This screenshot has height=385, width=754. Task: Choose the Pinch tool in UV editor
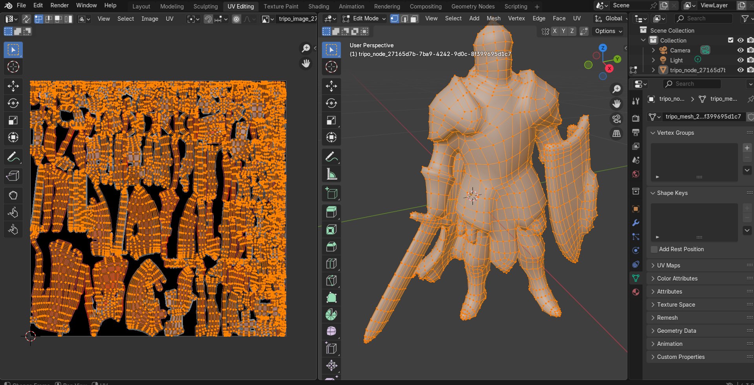point(13,230)
